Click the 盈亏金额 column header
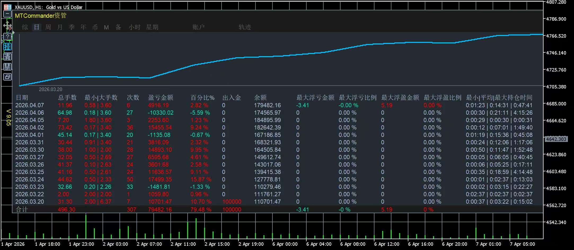 pos(161,97)
